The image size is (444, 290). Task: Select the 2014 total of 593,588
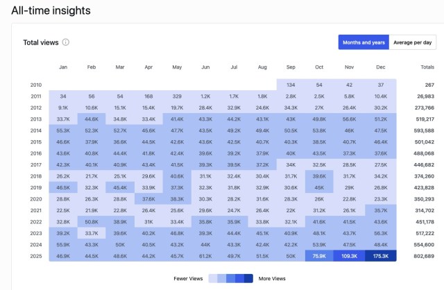[422, 130]
